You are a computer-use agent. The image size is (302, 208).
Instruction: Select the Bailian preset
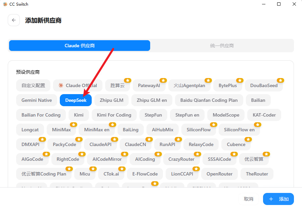[258, 100]
